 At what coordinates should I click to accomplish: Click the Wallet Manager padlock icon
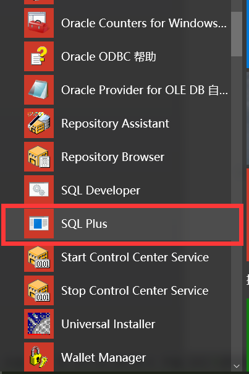39,357
